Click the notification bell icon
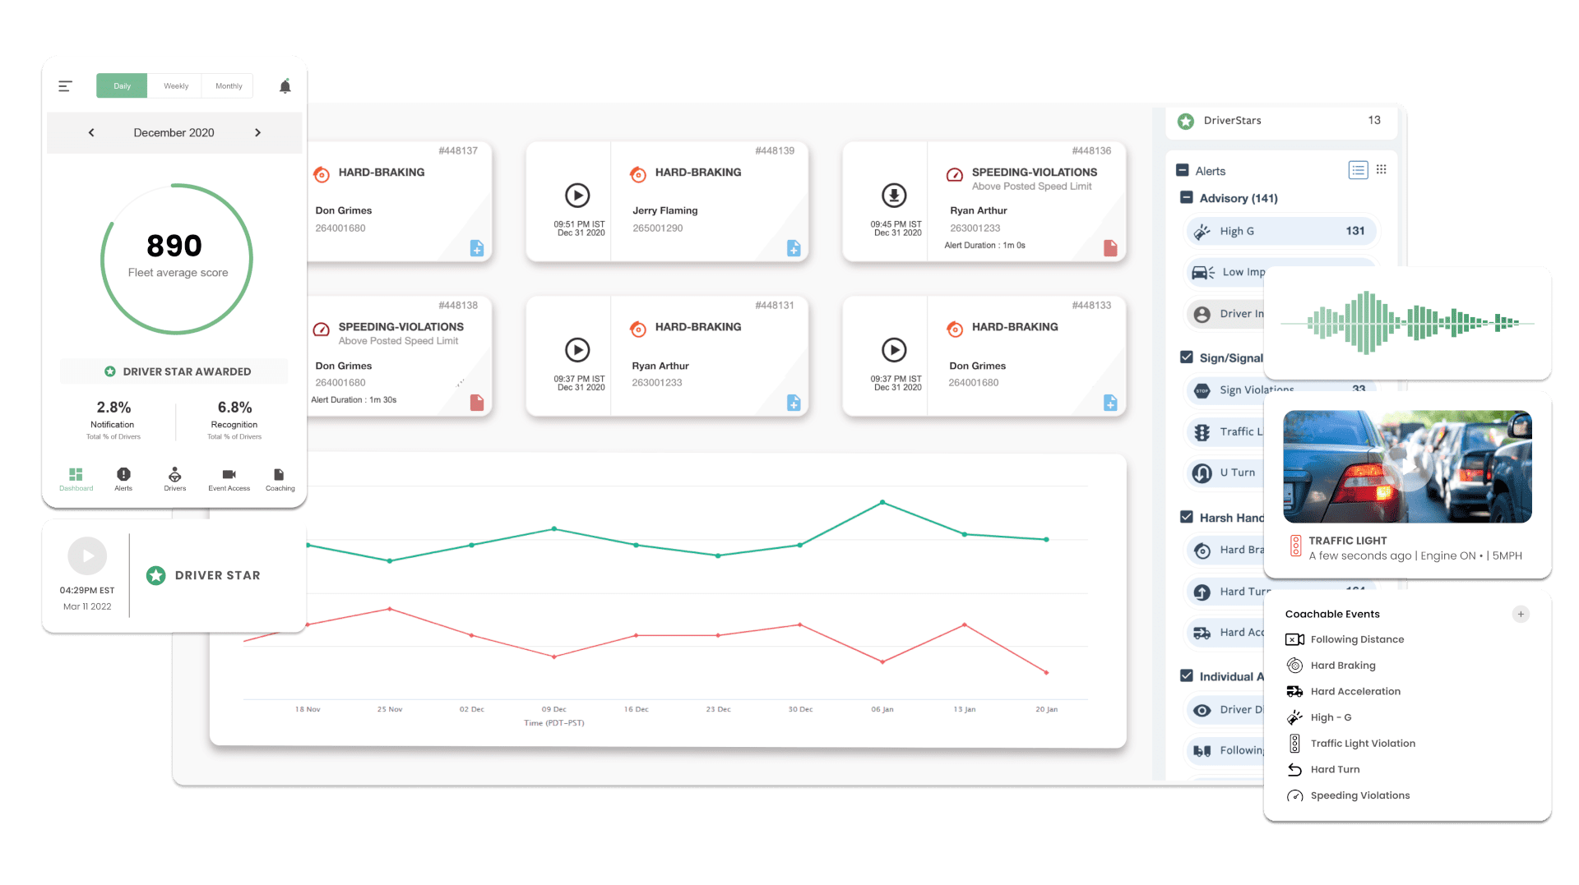Image resolution: width=1579 pixels, height=885 pixels. pos(285,85)
